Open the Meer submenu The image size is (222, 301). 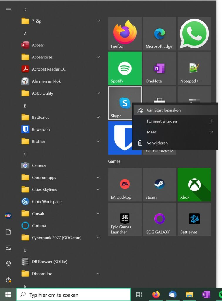(x=175, y=132)
